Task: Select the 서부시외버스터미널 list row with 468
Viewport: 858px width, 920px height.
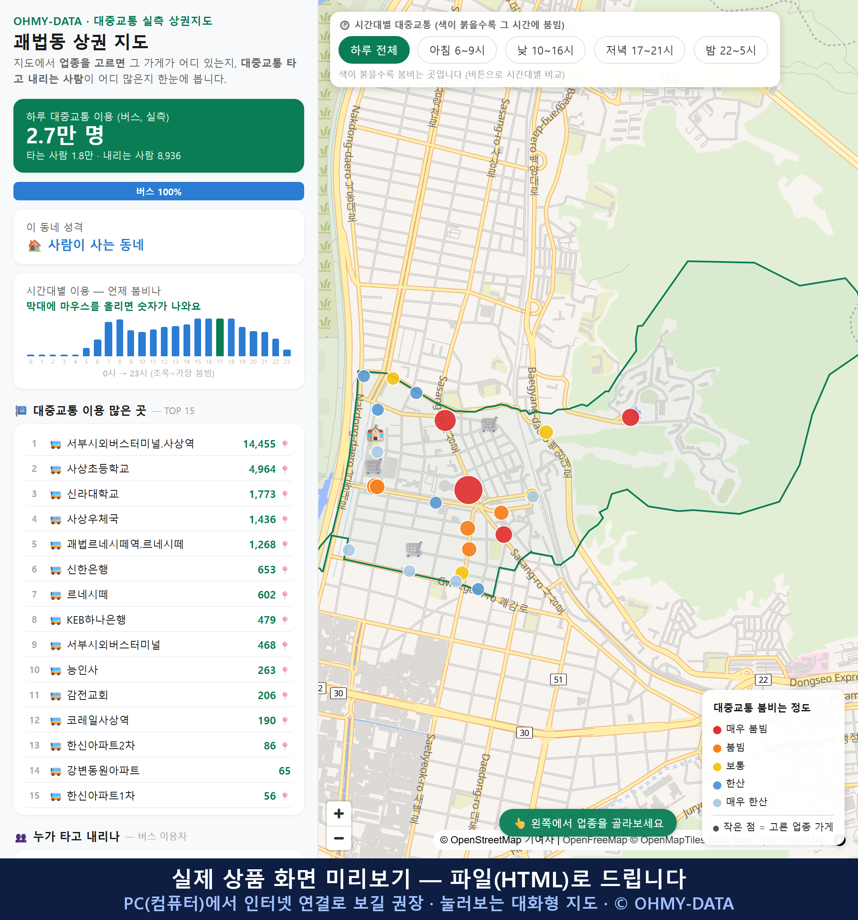Action: click(x=159, y=645)
